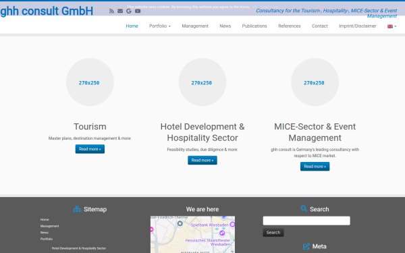
Task: Click the 'We are here' heading
Action: point(202,209)
